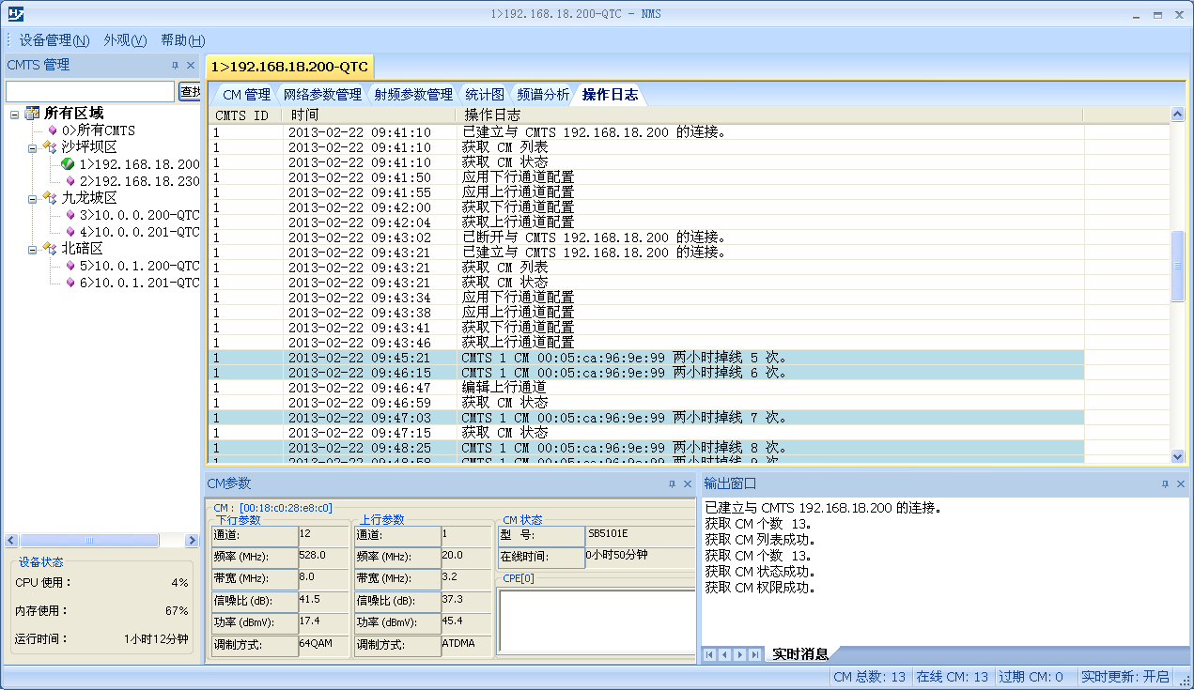Image resolution: width=1194 pixels, height=690 pixels.
Task: Click the 查找 search button
Action: pos(190,92)
